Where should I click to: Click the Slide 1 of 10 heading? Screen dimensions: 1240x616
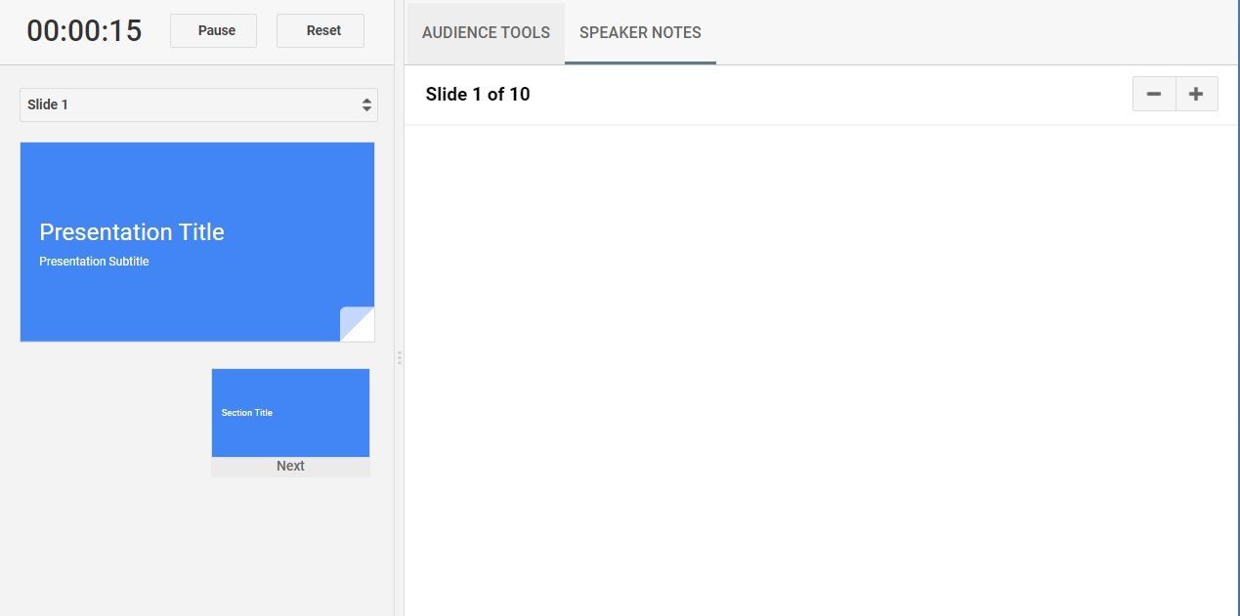pos(478,95)
